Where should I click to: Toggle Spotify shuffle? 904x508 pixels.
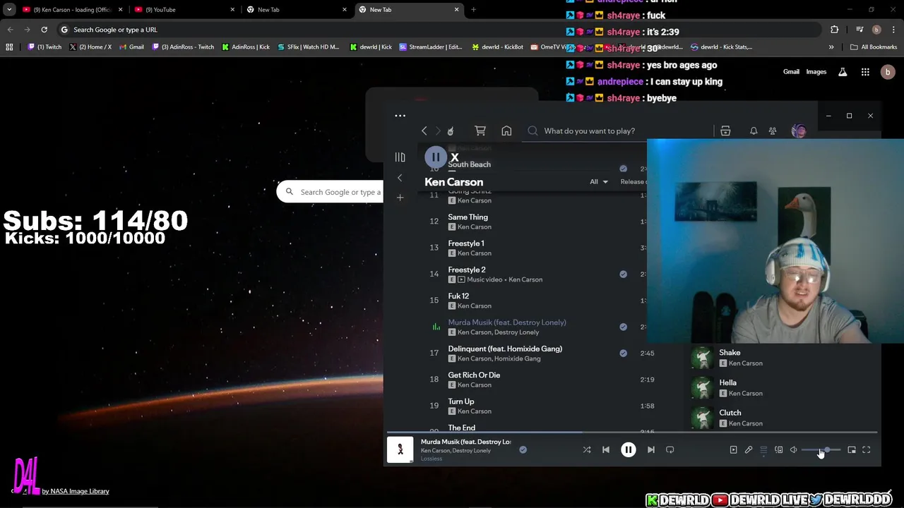pyautogui.click(x=587, y=449)
